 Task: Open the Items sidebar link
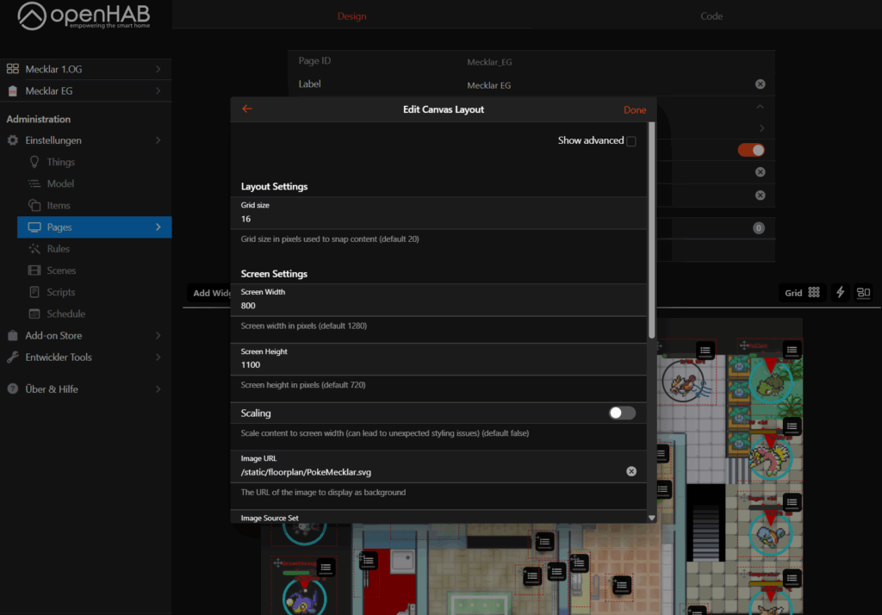point(59,205)
